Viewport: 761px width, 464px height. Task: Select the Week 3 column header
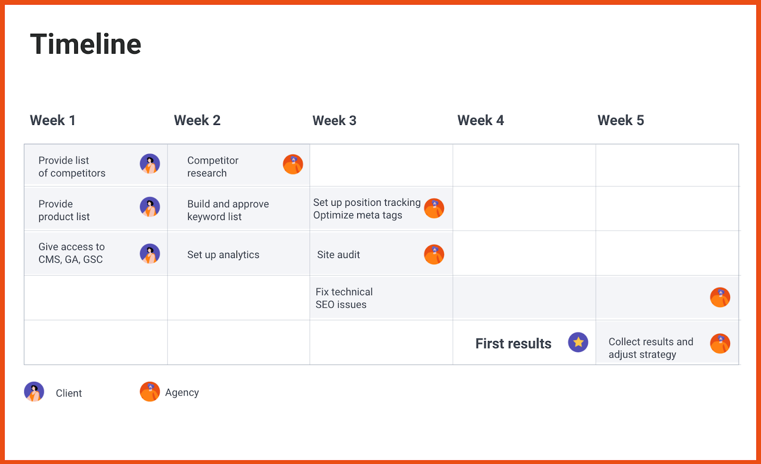click(334, 121)
